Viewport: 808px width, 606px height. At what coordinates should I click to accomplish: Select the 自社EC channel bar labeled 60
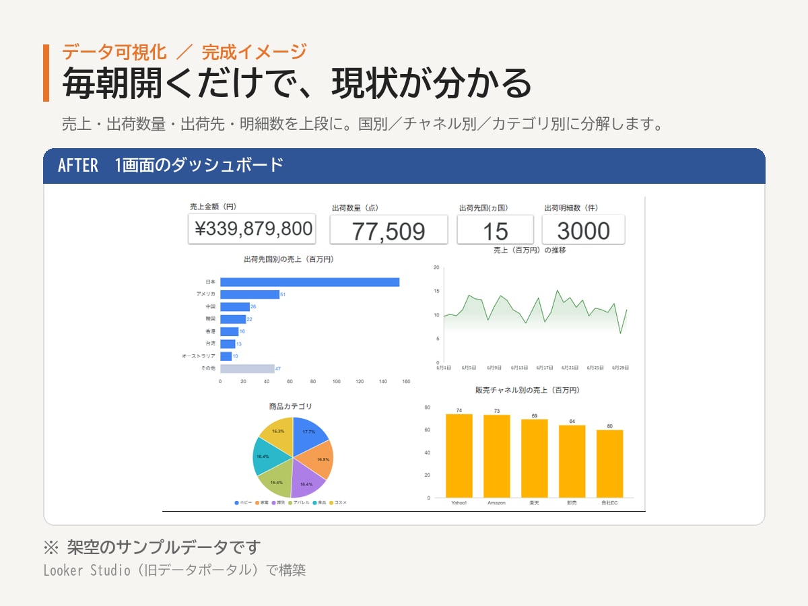point(610,464)
